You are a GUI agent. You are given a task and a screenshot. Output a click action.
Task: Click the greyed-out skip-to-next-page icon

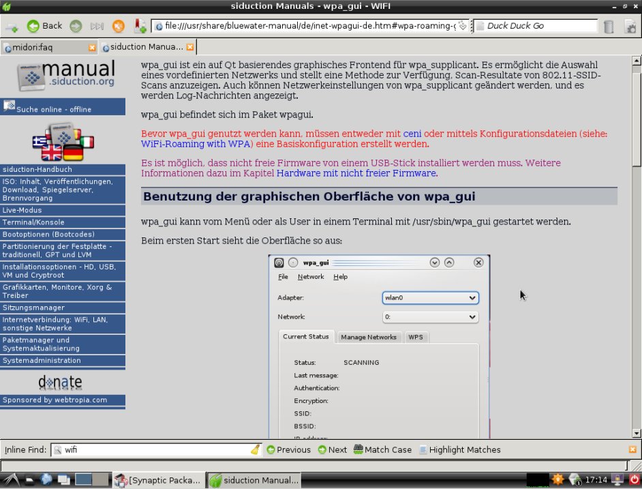[97, 26]
